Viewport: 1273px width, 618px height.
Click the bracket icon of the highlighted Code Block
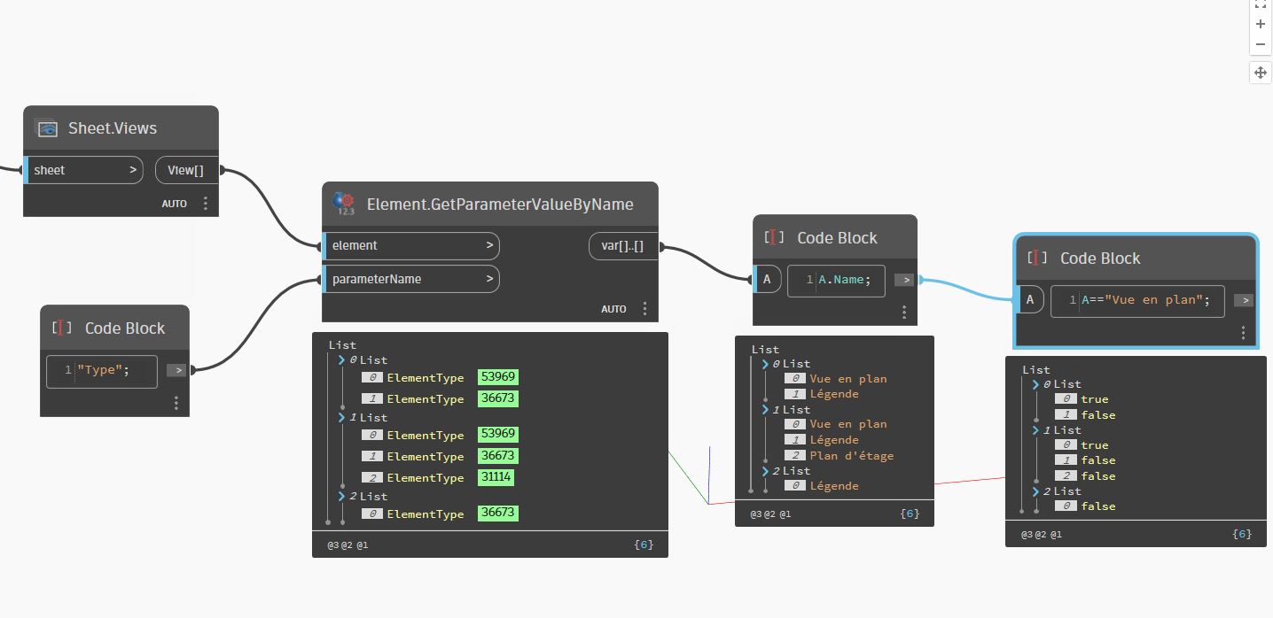coord(1037,258)
